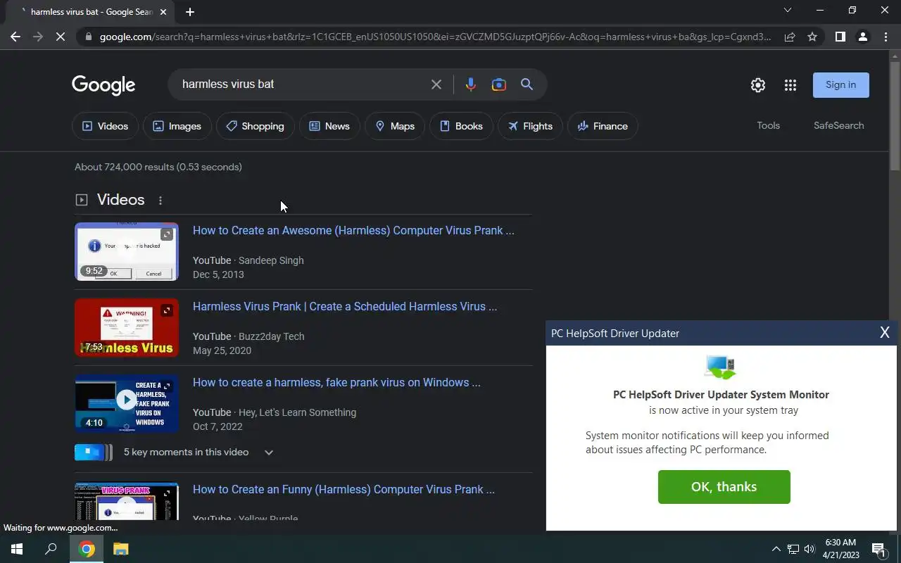Open Harmless Virus Prank scheduled video link

click(345, 306)
